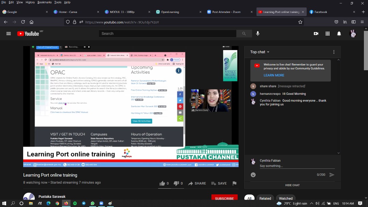
Task: Open Telegram from the taskbar
Action: tap(84, 203)
